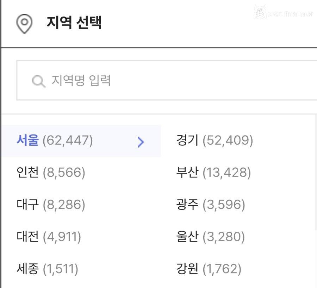
Task: Click the highlighted 서울 selection row
Action: [81, 142]
